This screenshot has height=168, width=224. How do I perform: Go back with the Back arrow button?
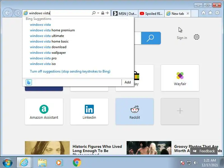(x=8, y=13)
